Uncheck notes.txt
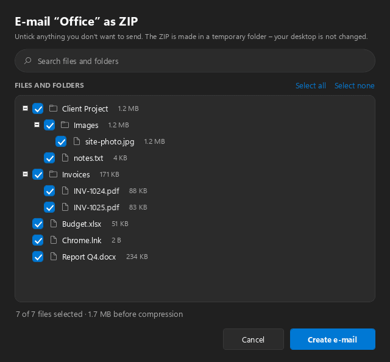Screen dimensions: 390x362 click(49, 158)
